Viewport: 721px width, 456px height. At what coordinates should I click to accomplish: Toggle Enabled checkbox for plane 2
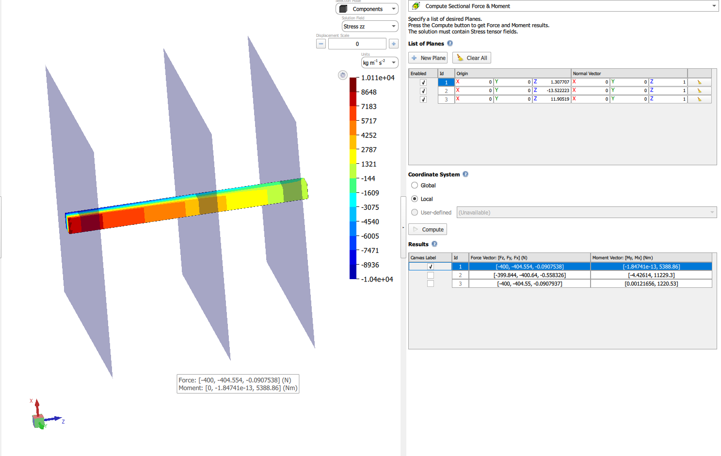click(x=423, y=91)
